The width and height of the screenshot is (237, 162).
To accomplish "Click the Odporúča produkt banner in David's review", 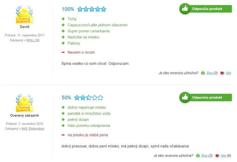I will click(206, 9).
